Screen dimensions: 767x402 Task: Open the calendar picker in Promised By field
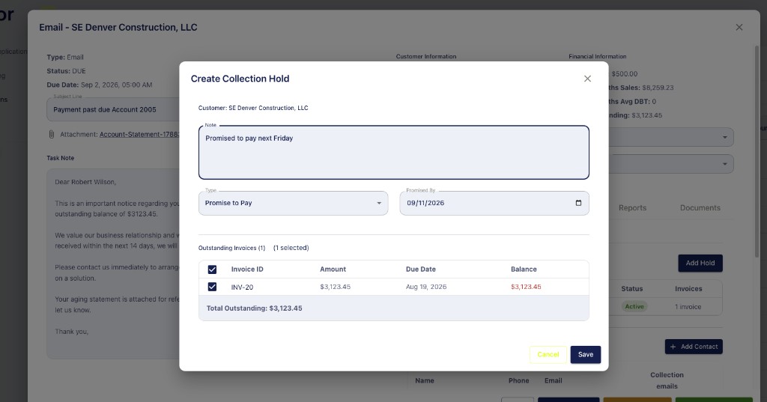(x=579, y=203)
